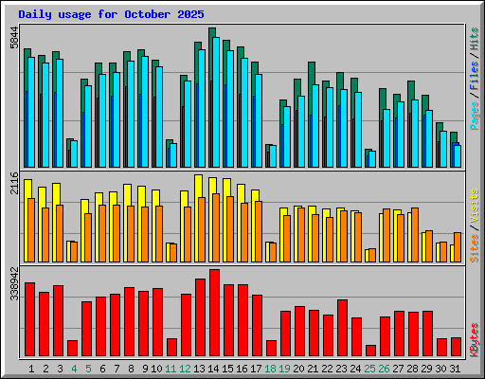This screenshot has width=485, height=379.
Task: Click the orange sites bar for day 31
Action: pos(458,247)
